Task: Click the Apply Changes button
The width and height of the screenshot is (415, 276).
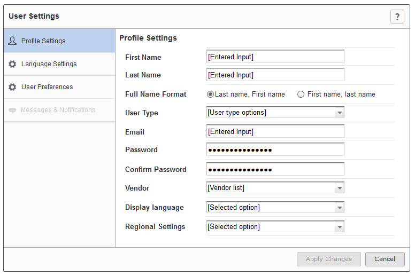Action: coord(329,259)
